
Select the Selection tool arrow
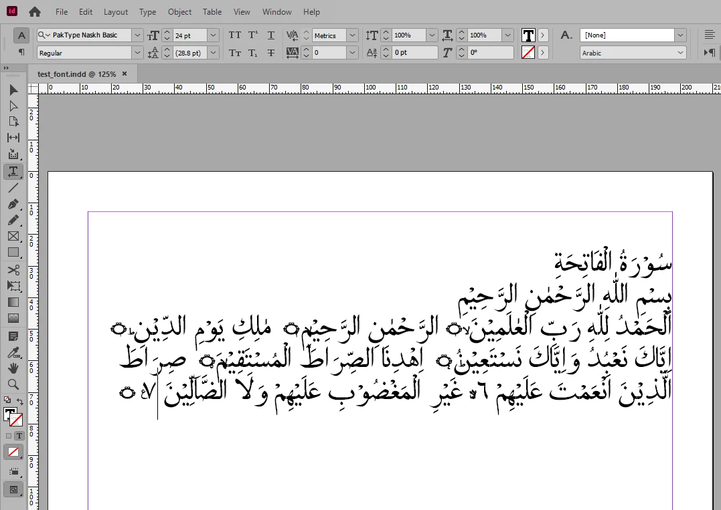[x=13, y=90]
